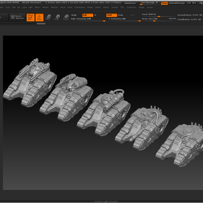Activate the Edit mode icon
Image resolution: width=203 pixels, height=203 pixels.
tap(30, 17)
